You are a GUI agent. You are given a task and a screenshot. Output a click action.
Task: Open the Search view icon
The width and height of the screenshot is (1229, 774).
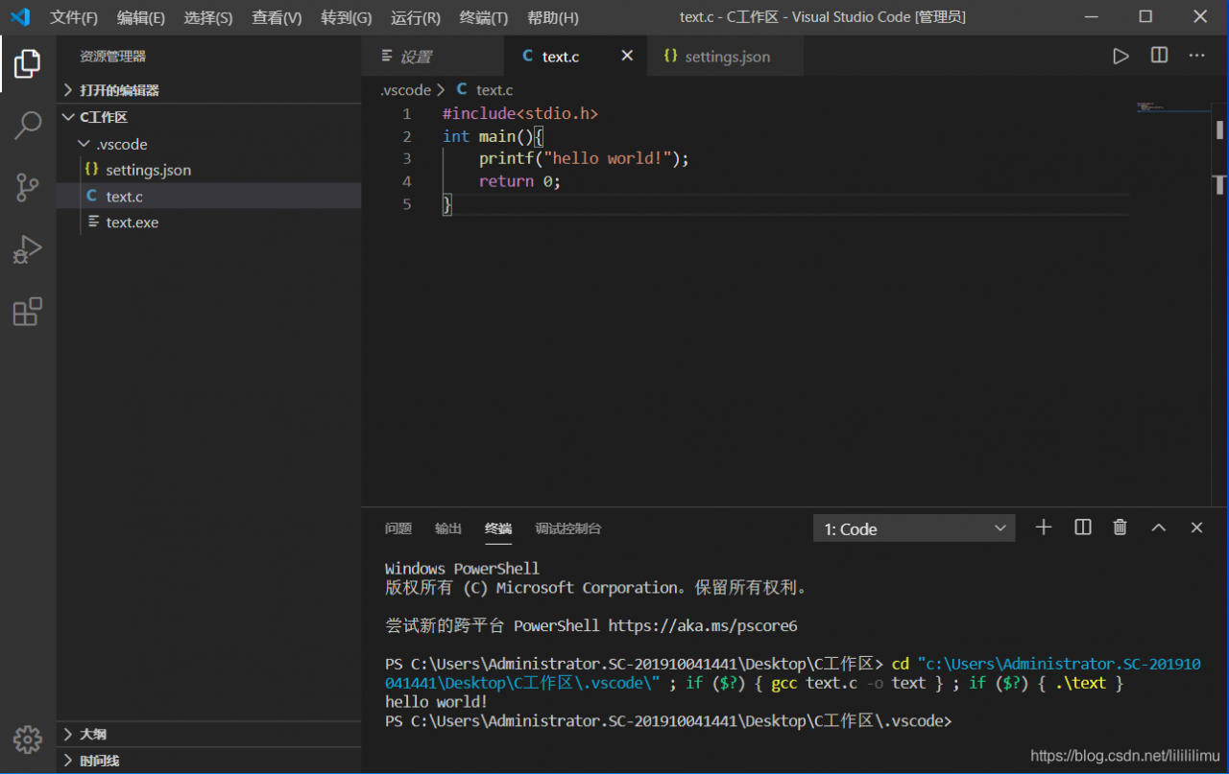pyautogui.click(x=27, y=126)
